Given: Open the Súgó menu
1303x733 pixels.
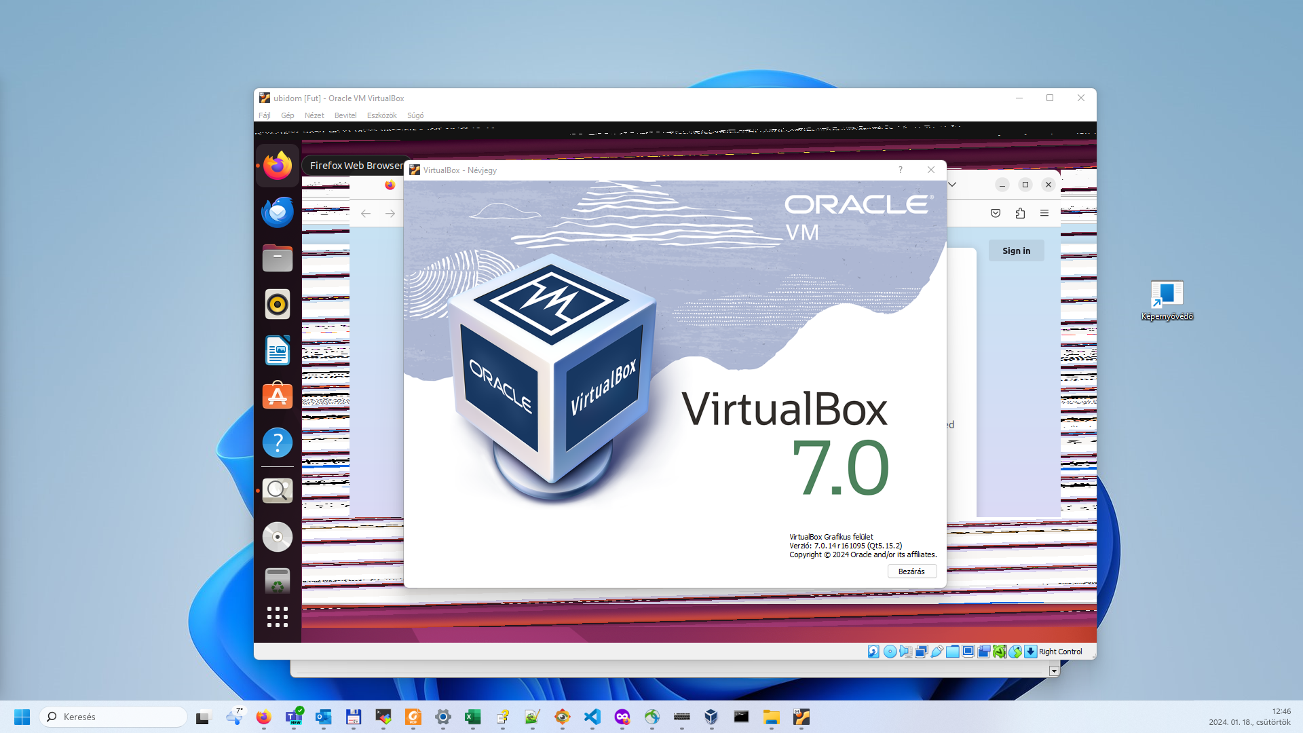Looking at the screenshot, I should coord(415,115).
